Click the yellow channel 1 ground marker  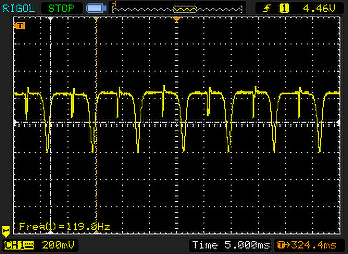pos(6,231)
